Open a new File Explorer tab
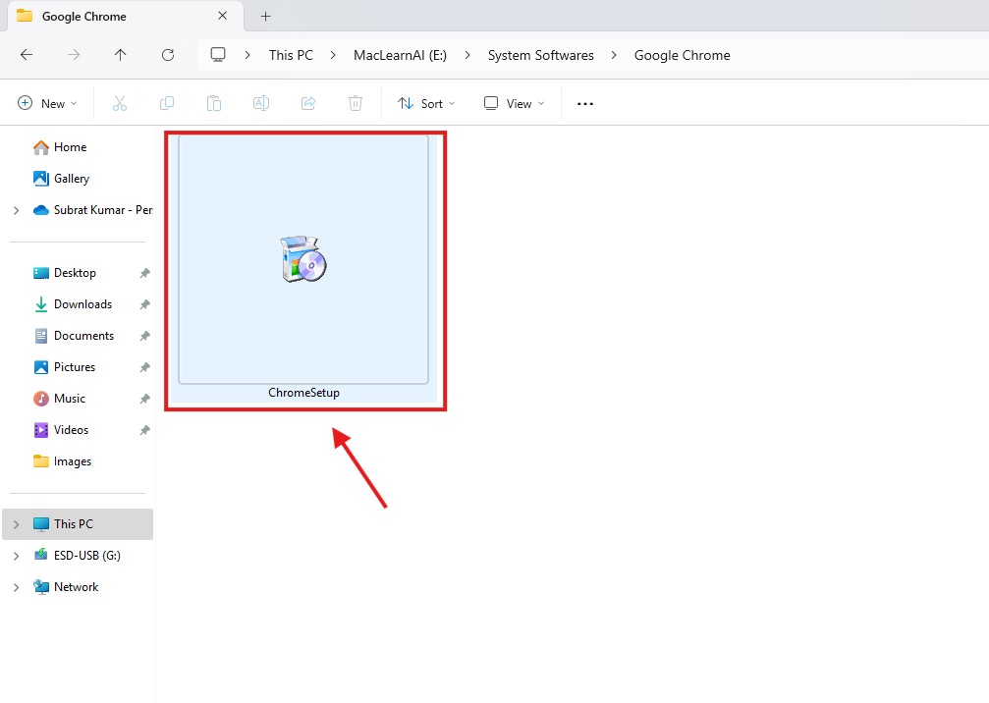This screenshot has height=703, width=989. [265, 16]
